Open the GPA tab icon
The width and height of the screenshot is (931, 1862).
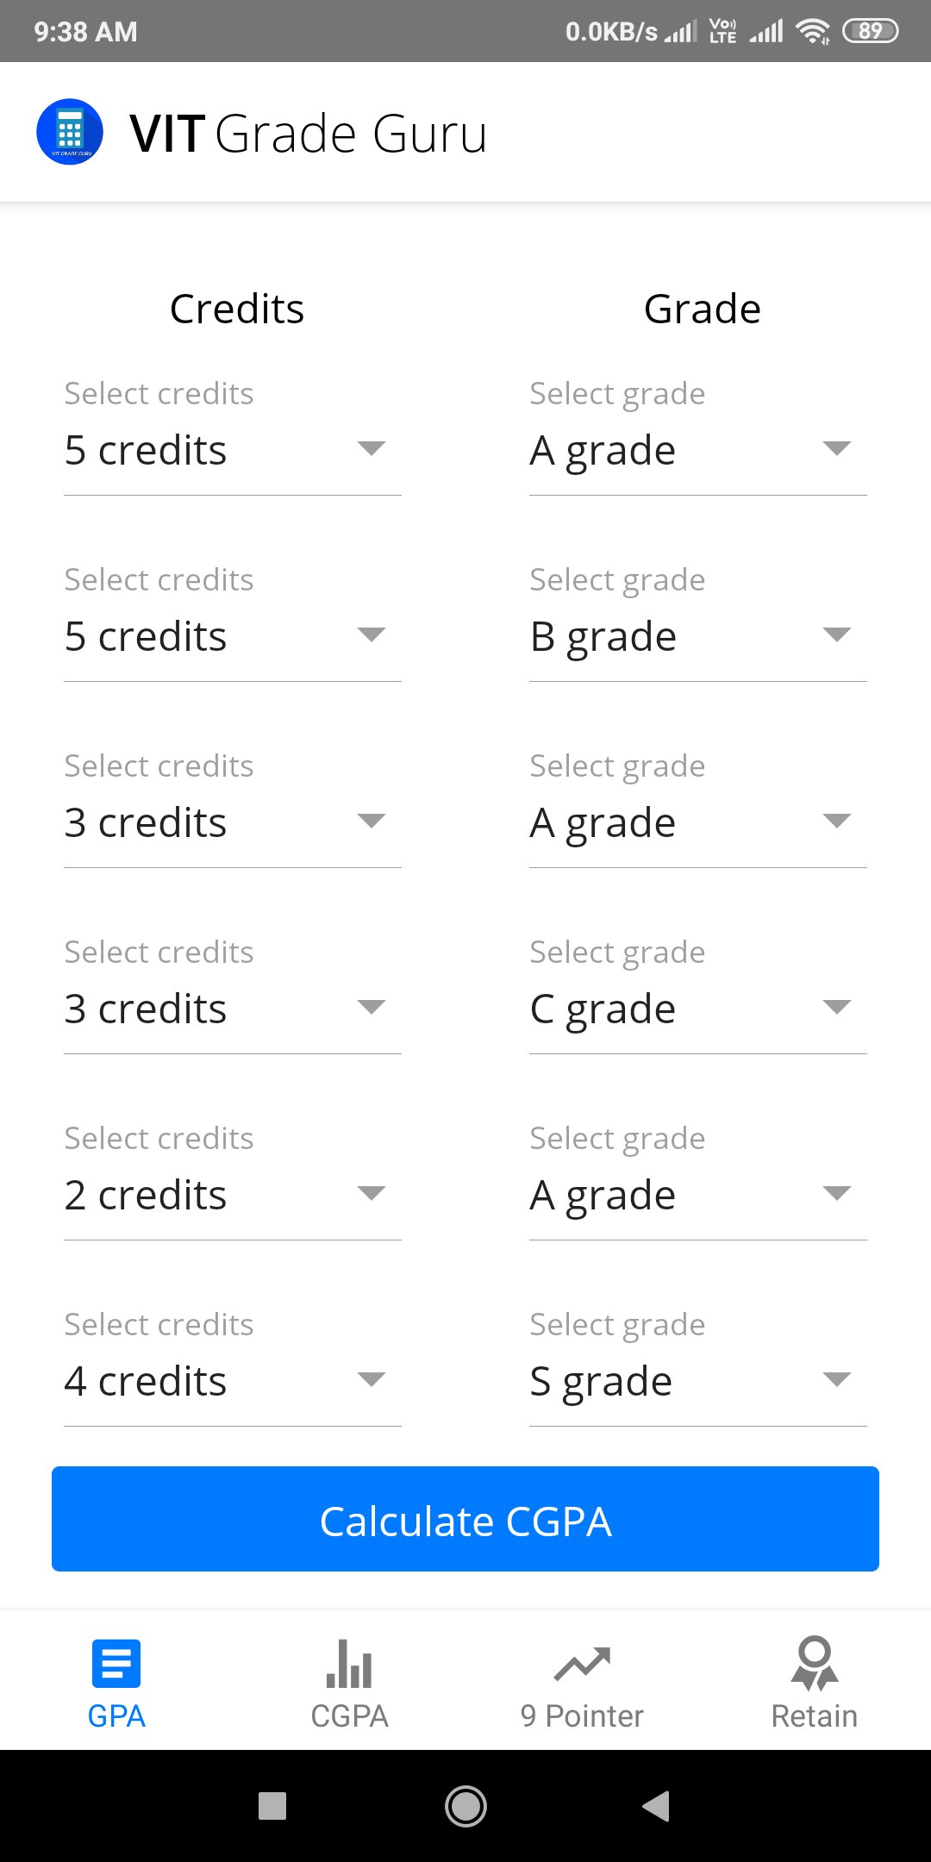[x=116, y=1663]
